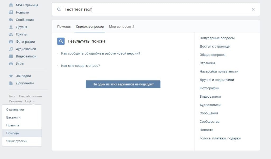The width and height of the screenshot is (271, 159).
Task: Open Группы in left sidebar
Action: (x=21, y=34)
